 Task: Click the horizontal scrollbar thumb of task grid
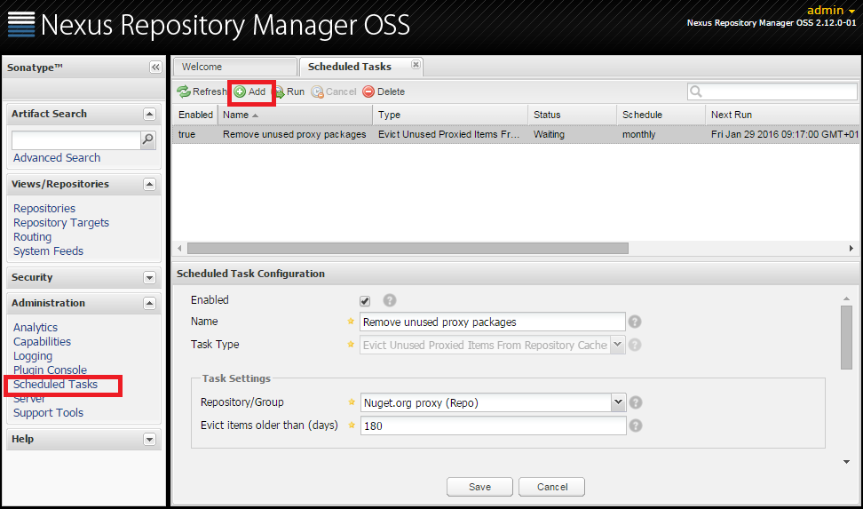pos(408,249)
